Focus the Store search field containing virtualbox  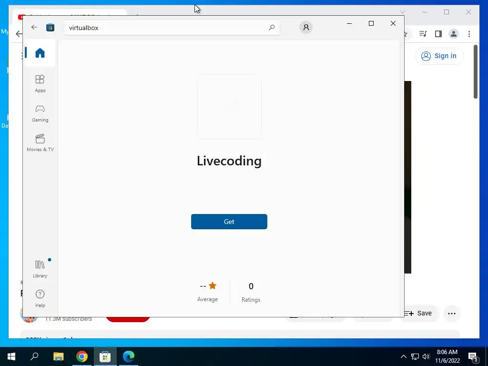[x=172, y=28]
